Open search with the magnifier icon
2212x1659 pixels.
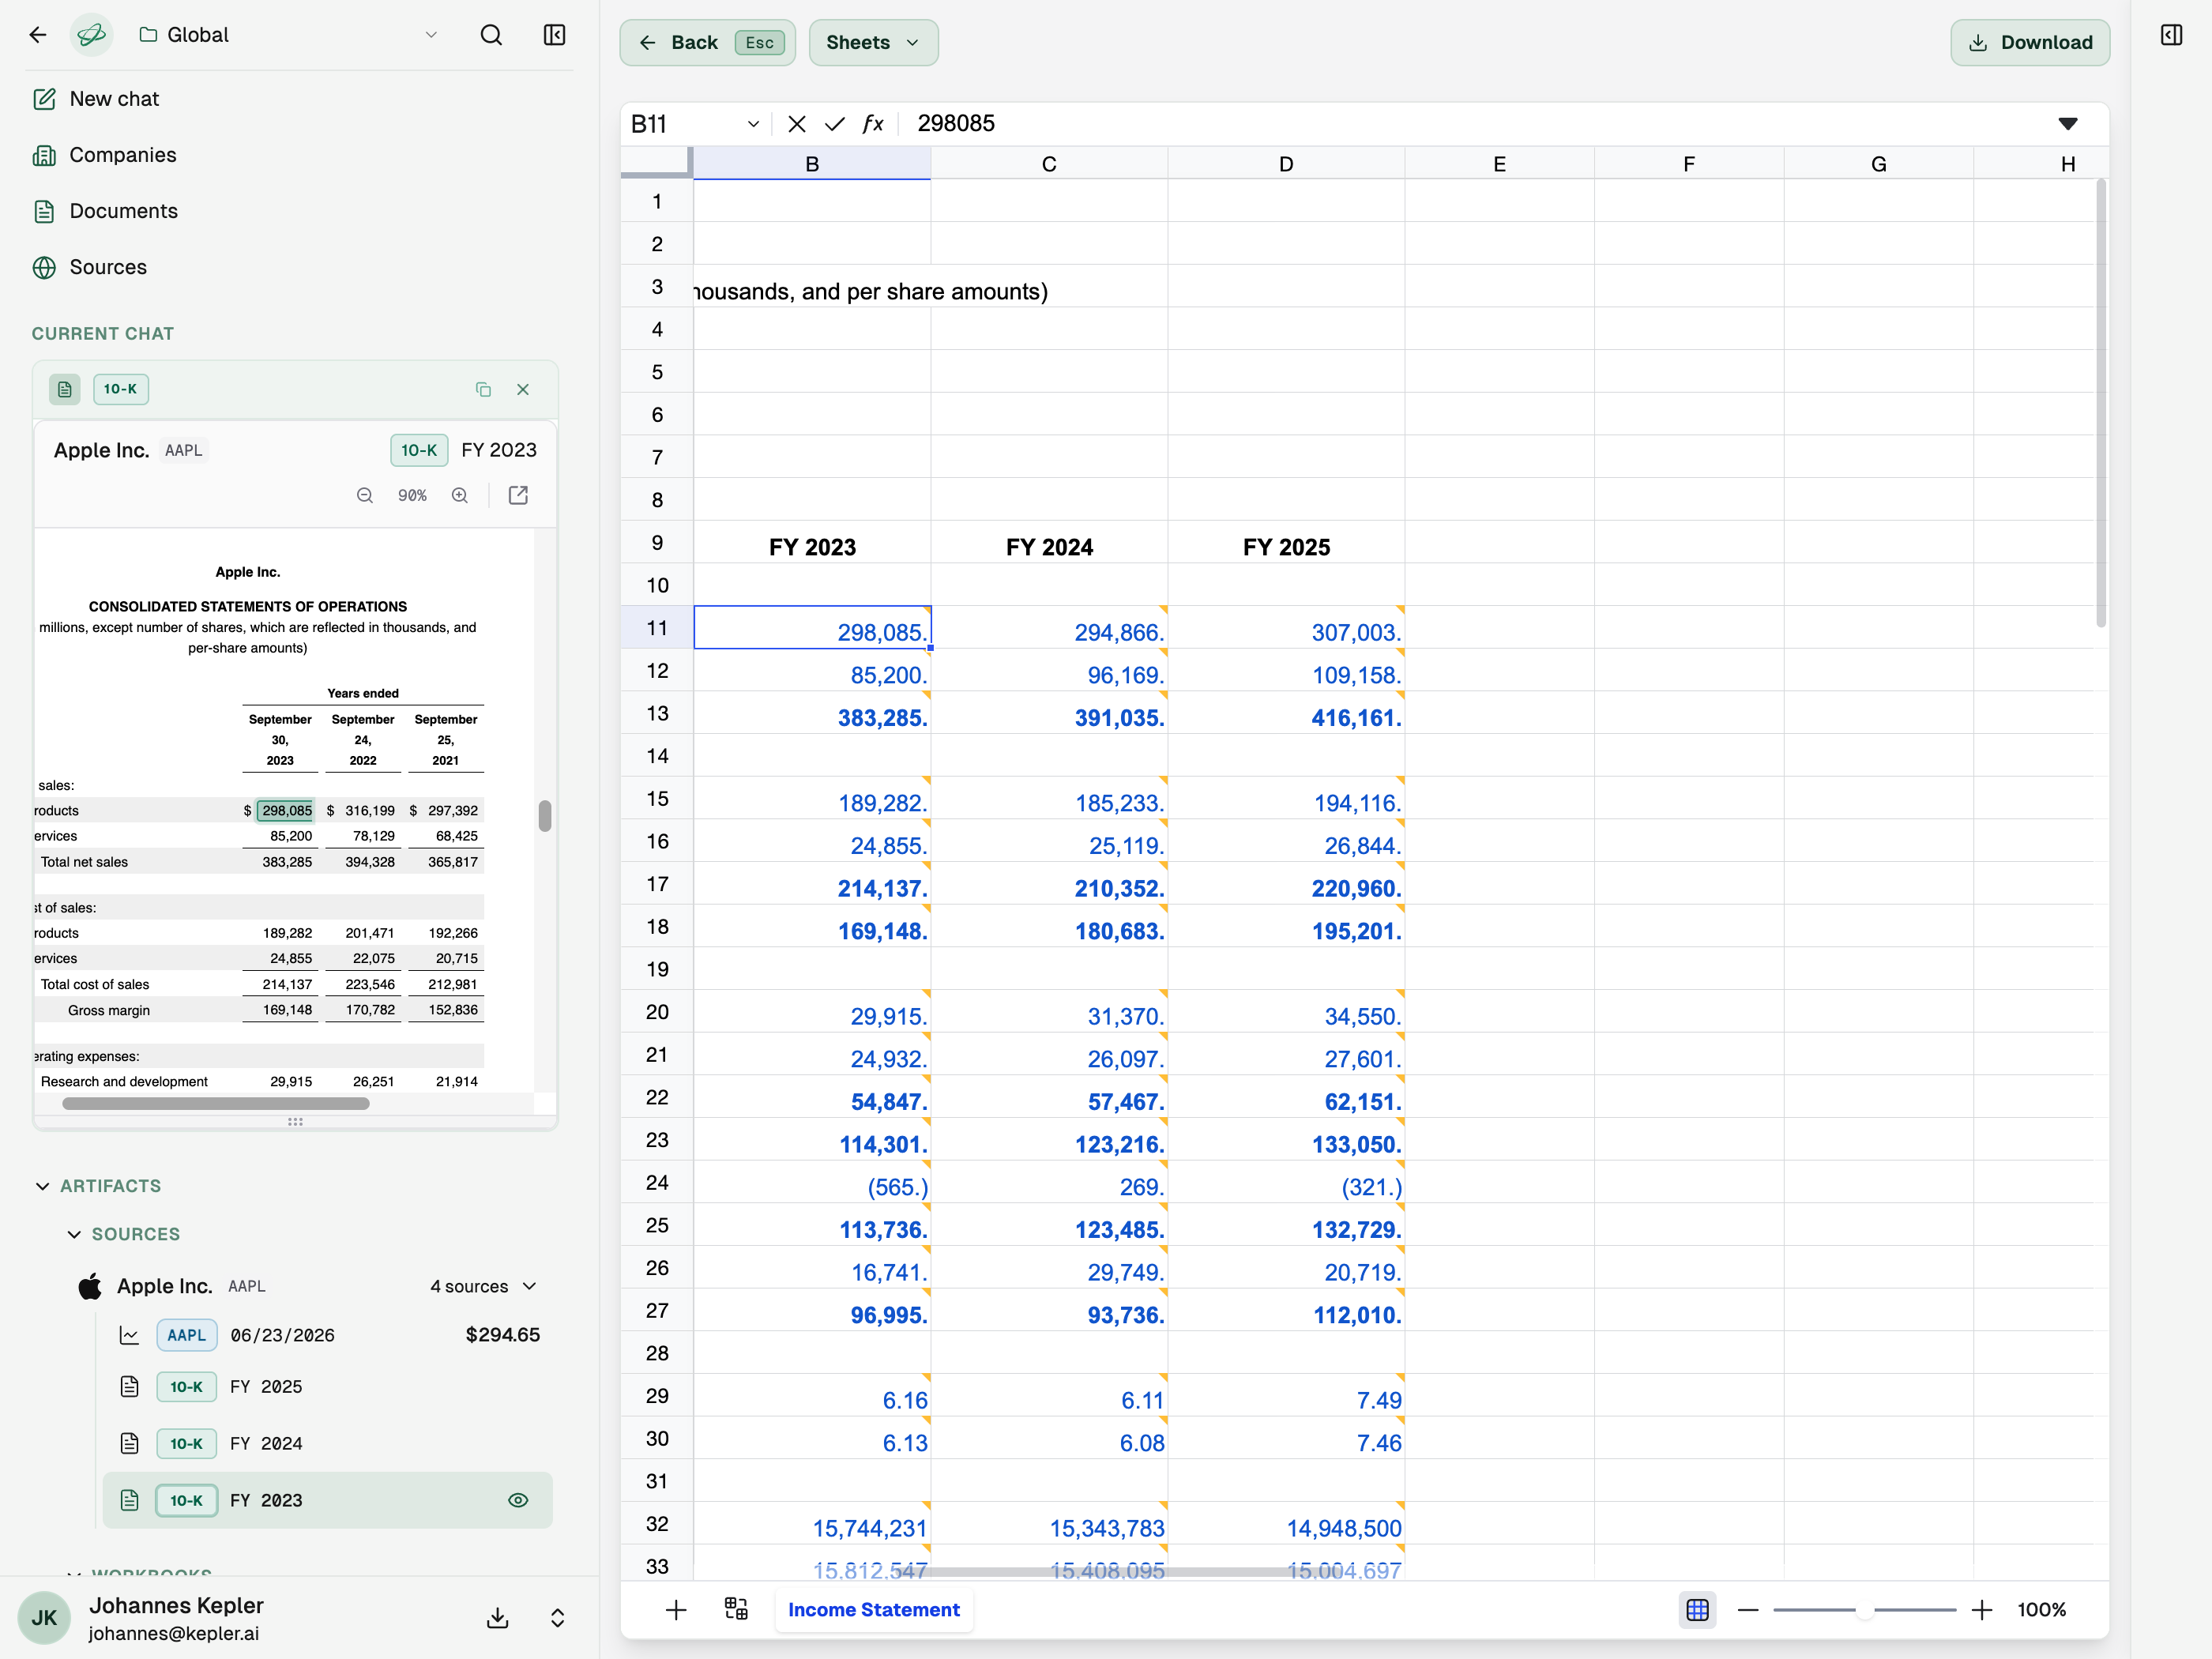point(491,35)
